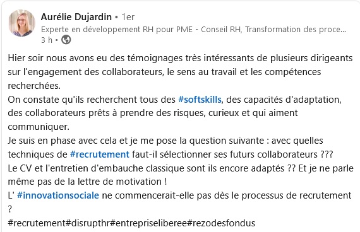This screenshot has width=360, height=232.
Task: Click the line starting 'Le CV et l'entretien'
Action: (x=181, y=168)
